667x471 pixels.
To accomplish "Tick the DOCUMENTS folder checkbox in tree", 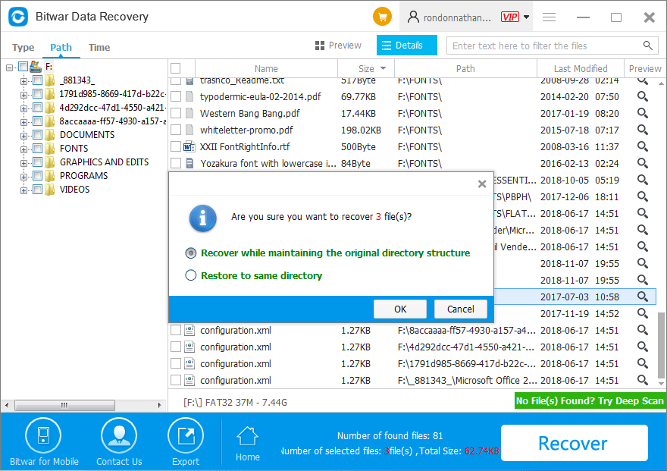I will (37, 134).
